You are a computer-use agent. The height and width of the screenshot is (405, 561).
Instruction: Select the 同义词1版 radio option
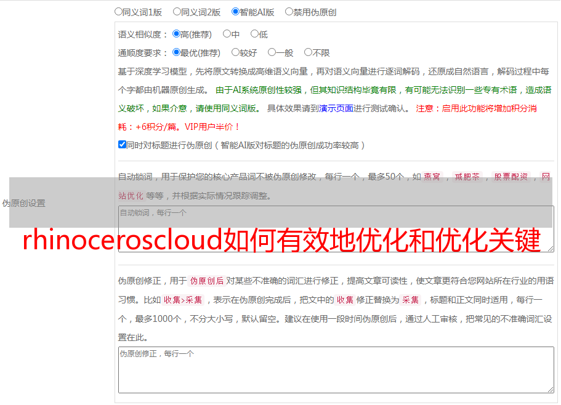click(x=119, y=12)
